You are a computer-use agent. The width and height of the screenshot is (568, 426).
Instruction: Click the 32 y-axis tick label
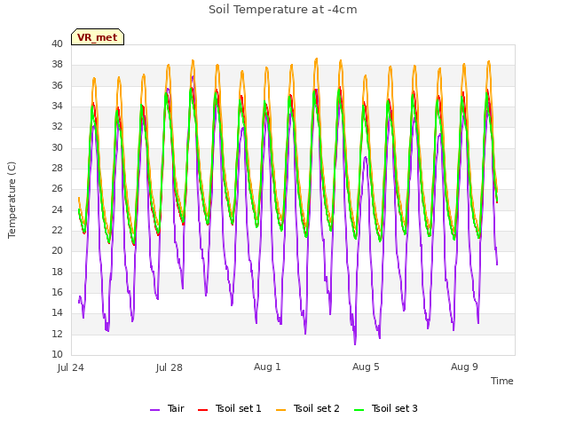(x=57, y=127)
